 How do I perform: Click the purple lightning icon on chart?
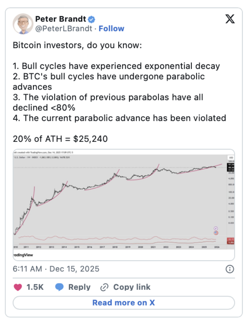point(216,227)
